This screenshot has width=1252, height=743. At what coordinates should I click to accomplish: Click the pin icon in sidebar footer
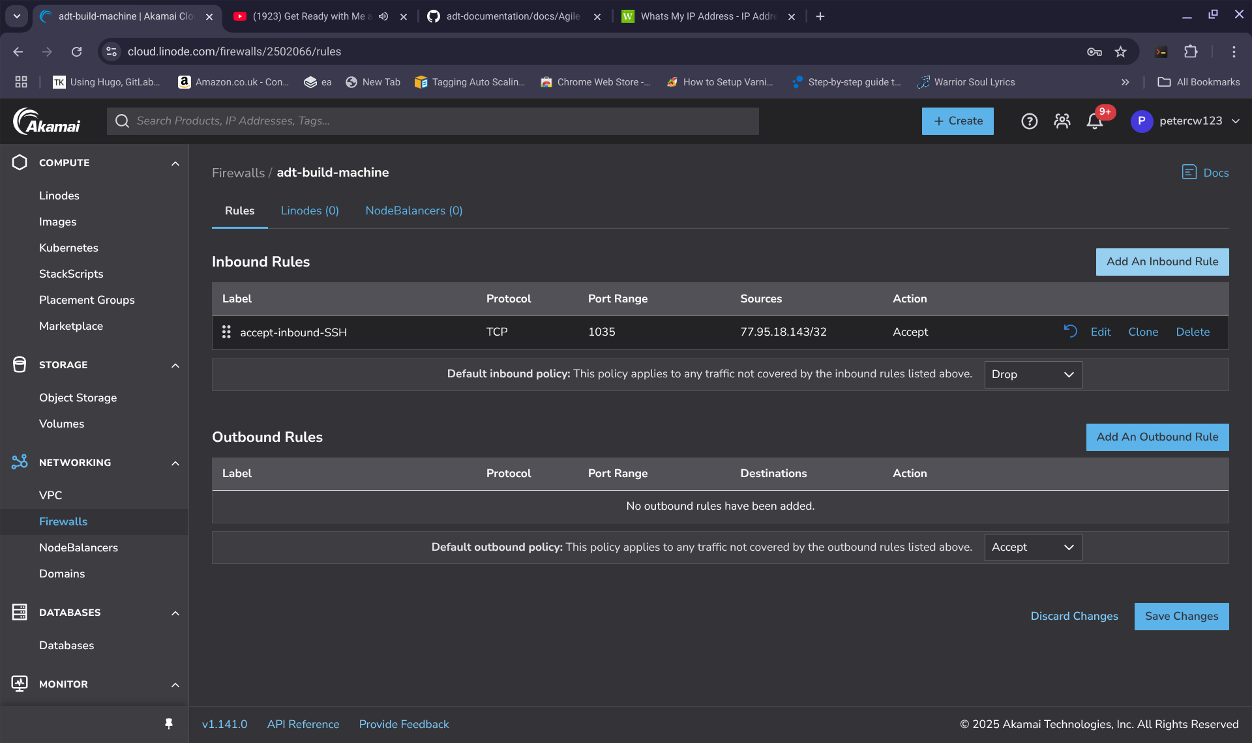coord(169,723)
